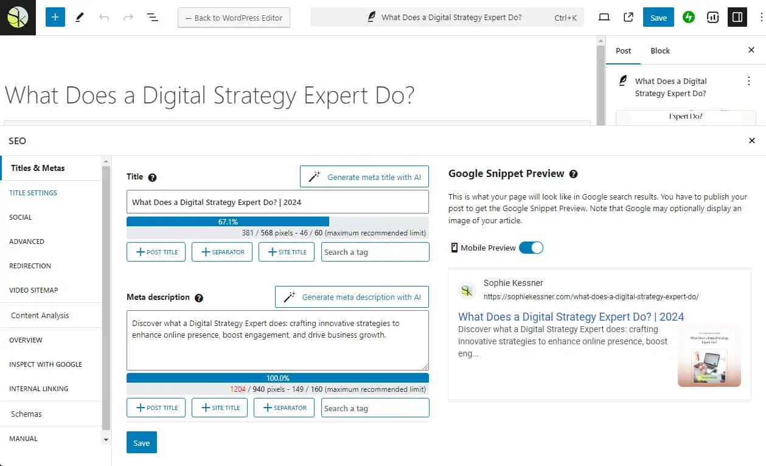Image resolution: width=766 pixels, height=466 pixels.
Task: Add Separator tag to meta description
Action: tap(284, 408)
